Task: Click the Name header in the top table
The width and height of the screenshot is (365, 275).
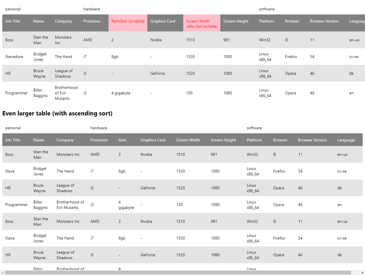Action: [x=39, y=21]
